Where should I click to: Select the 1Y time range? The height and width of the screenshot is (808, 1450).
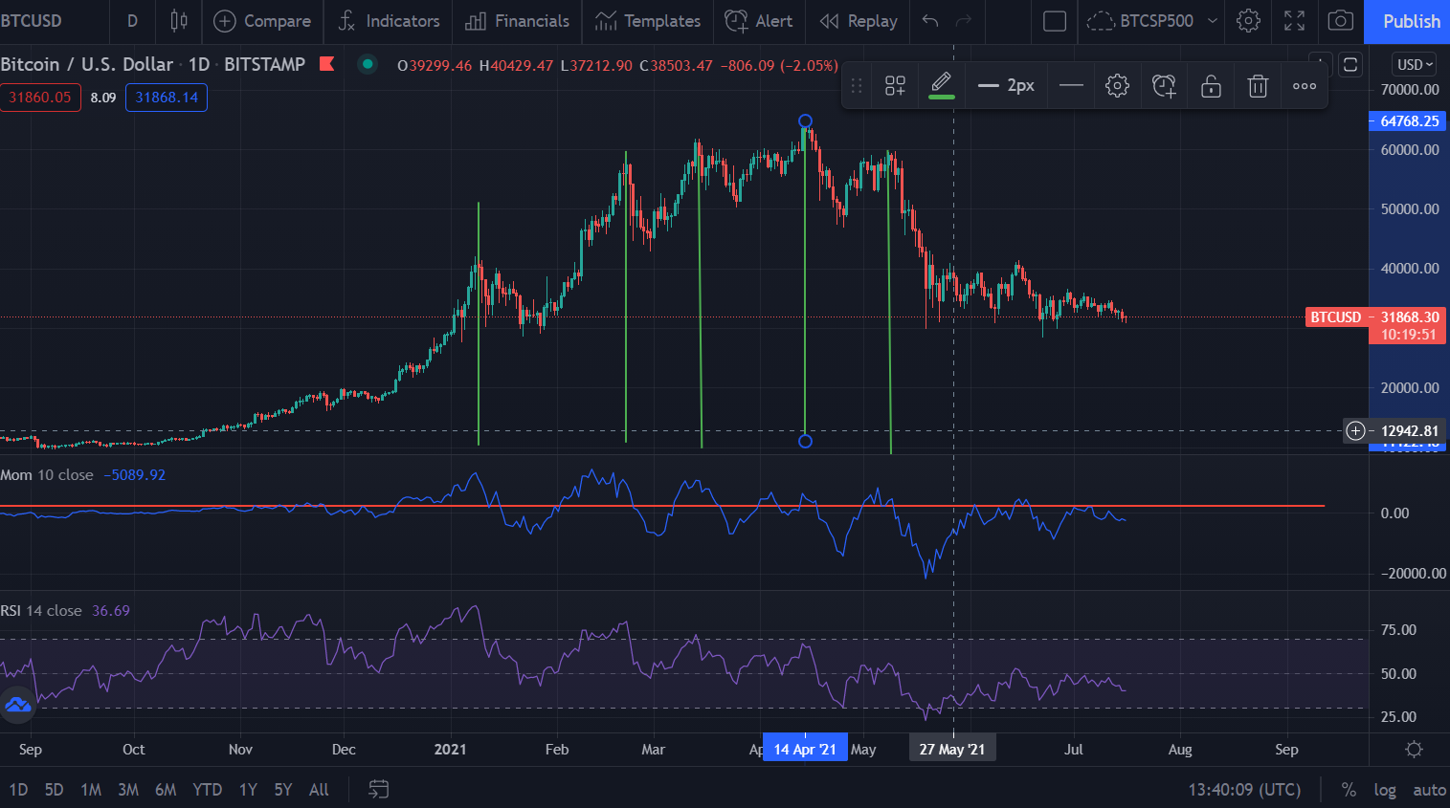pos(248,789)
